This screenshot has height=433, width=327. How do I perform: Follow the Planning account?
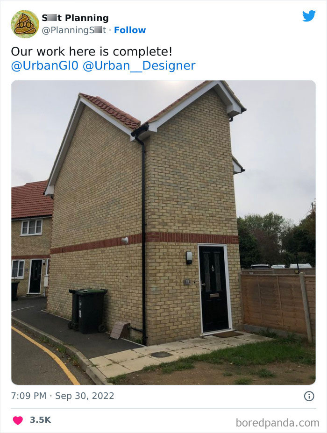(x=130, y=30)
